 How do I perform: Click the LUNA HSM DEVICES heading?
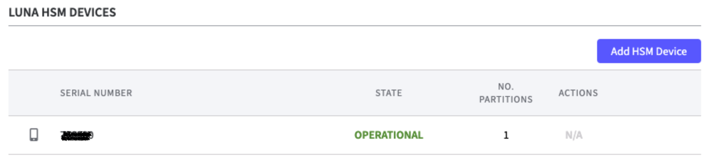62,12
